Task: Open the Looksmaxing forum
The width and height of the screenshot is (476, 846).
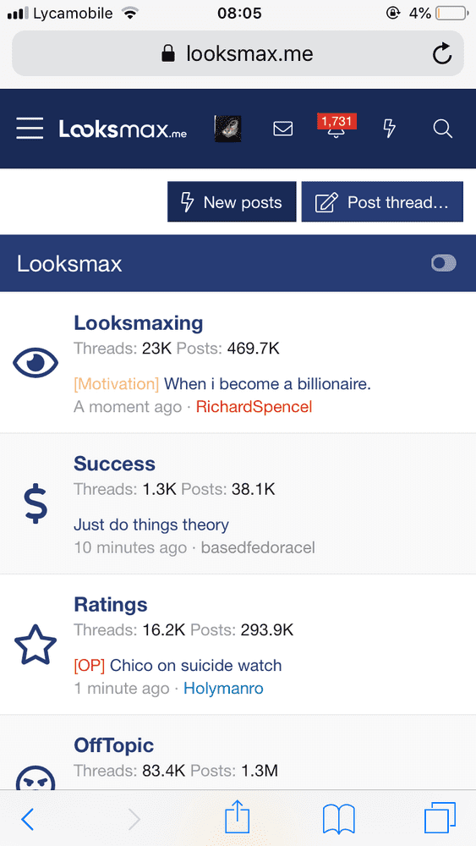Action: (138, 322)
